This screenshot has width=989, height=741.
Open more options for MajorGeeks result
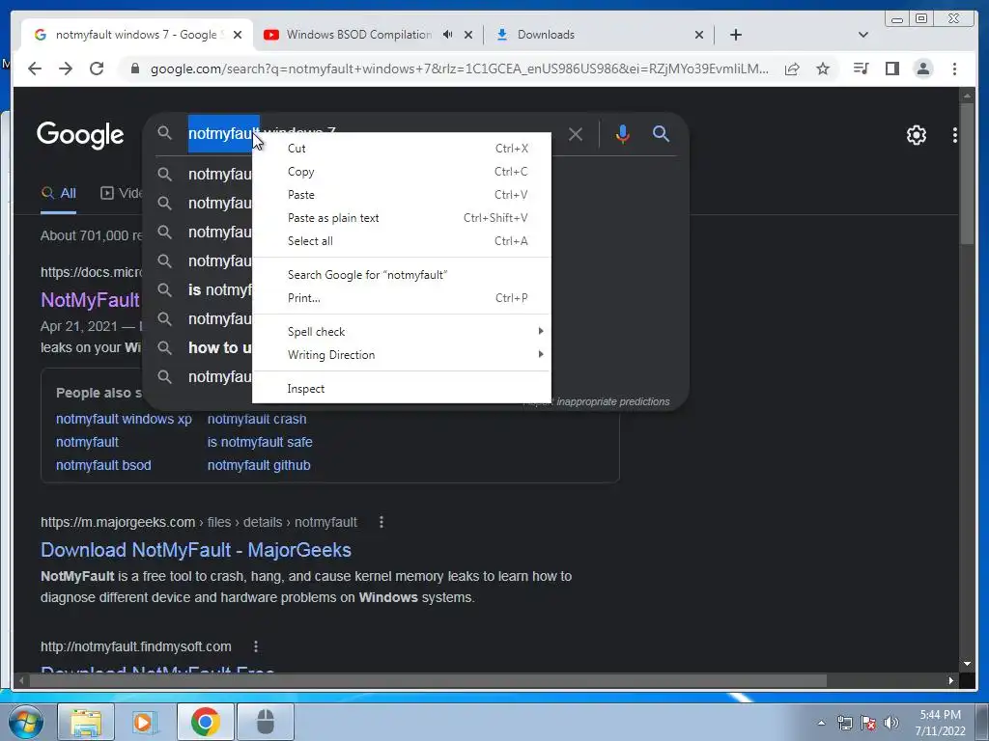click(381, 522)
